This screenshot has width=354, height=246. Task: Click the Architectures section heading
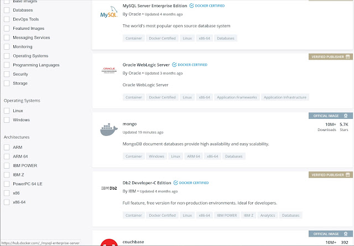click(x=17, y=137)
